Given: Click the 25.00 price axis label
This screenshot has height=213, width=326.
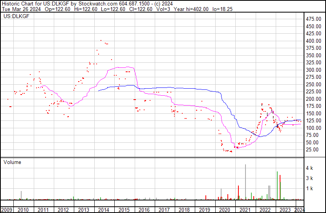Looking at the screenshot, I should [x=315, y=149].
